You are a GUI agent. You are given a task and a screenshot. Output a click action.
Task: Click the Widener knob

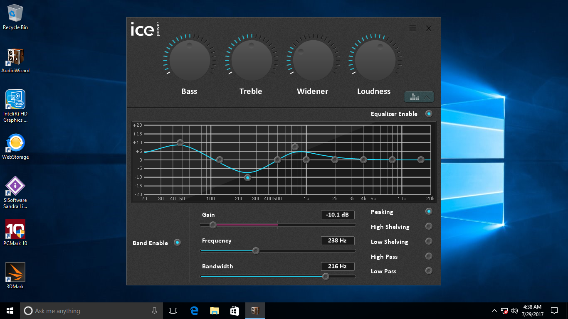point(313,60)
